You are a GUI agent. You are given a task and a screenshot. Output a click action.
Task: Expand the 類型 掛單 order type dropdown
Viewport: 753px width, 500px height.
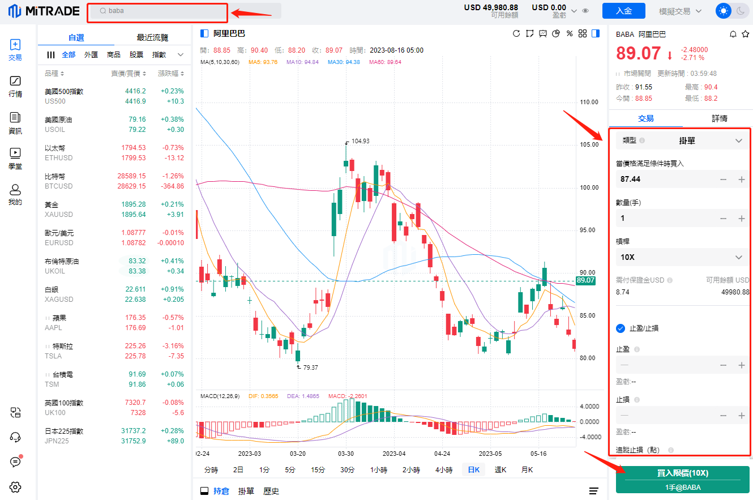pyautogui.click(x=682, y=140)
